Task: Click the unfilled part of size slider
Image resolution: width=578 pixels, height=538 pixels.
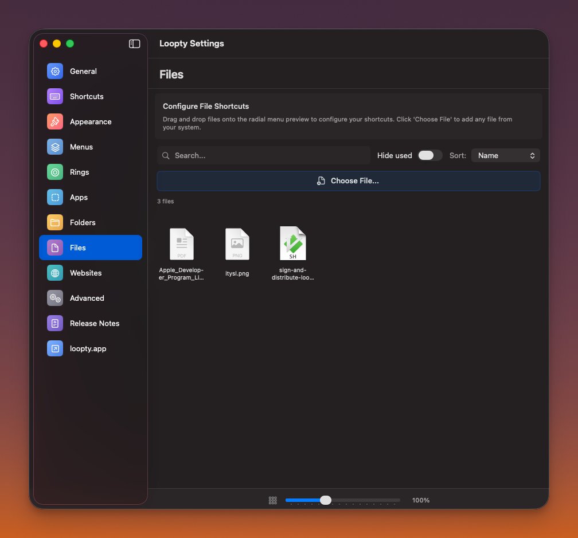Action: 366,500
